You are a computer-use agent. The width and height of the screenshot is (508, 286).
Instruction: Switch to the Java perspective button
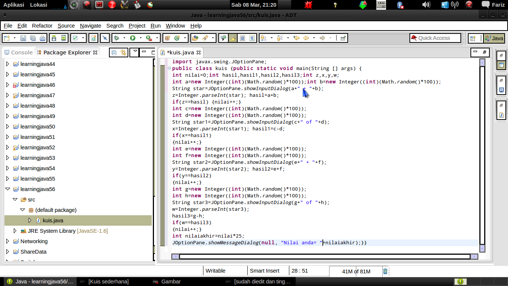click(x=494, y=38)
